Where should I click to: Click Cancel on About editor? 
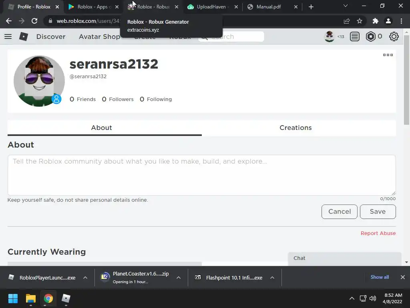[x=340, y=211]
